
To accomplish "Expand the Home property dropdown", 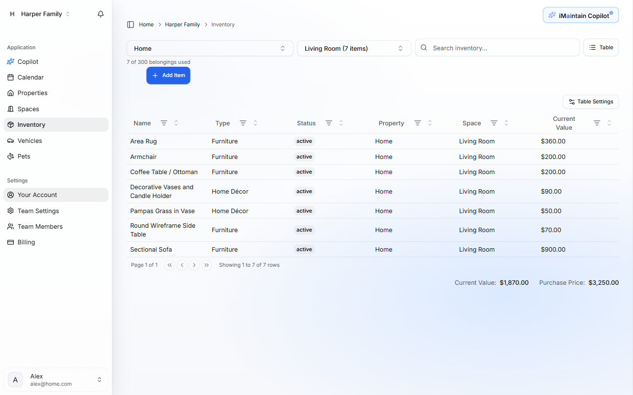I will [210, 48].
